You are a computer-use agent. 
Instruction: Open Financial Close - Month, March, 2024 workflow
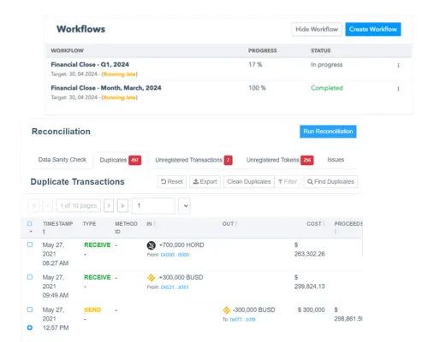click(106, 88)
